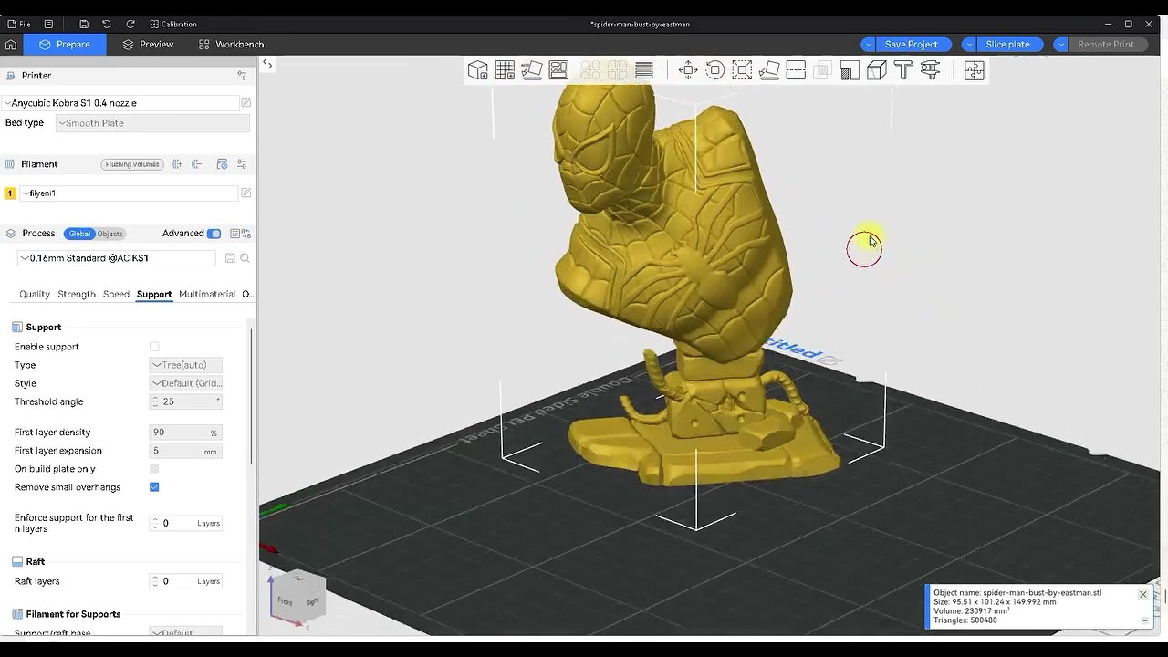This screenshot has width=1168, height=657.
Task: Remove a filament slot
Action: 197,164
